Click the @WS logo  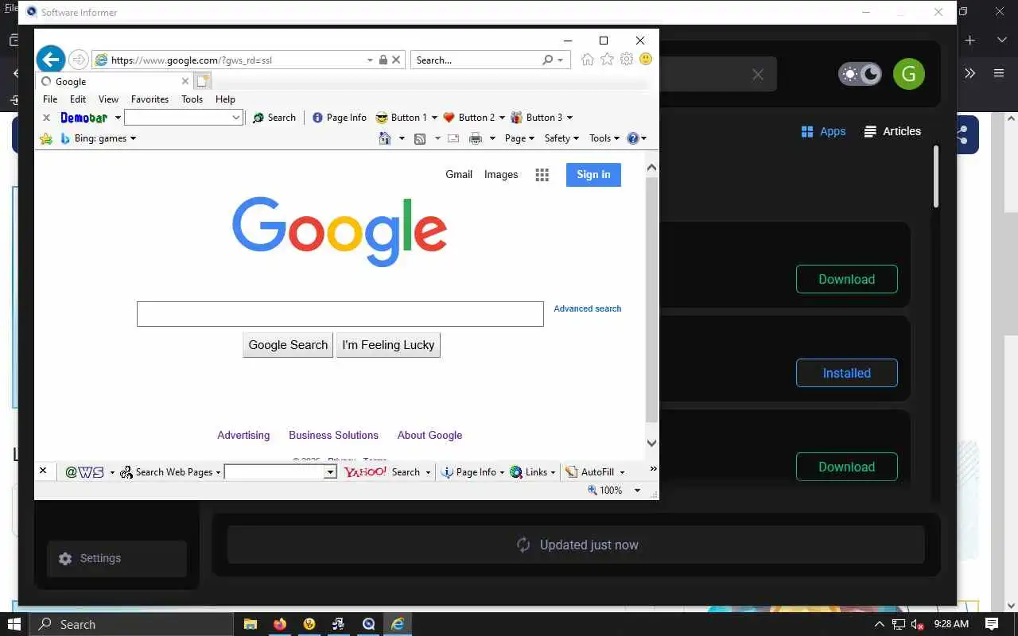click(x=84, y=472)
